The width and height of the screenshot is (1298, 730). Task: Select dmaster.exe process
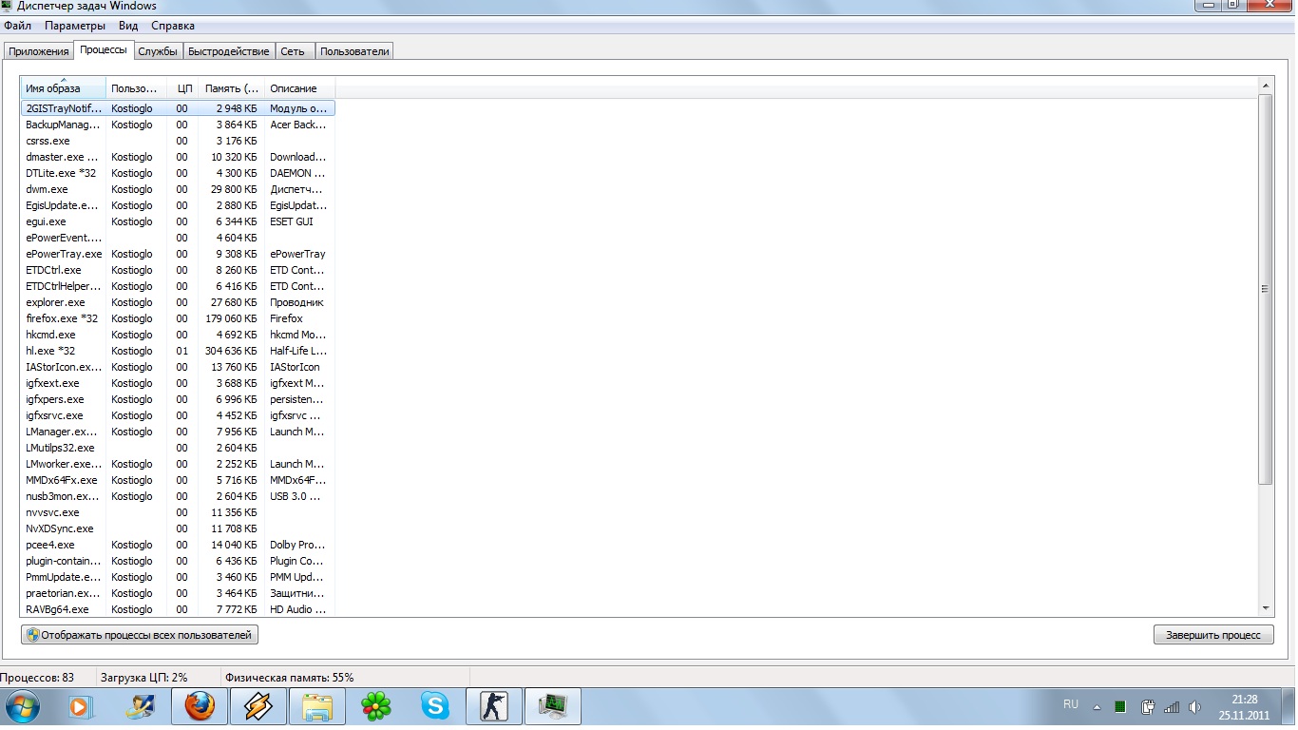pyautogui.click(x=178, y=157)
